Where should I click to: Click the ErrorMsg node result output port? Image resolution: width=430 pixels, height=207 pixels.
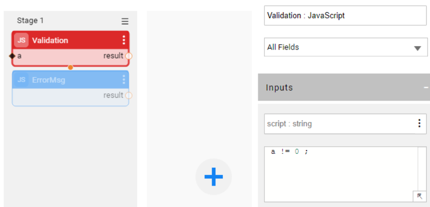coord(129,95)
